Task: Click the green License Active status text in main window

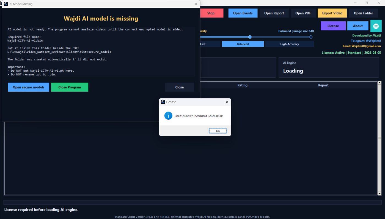Action: [x=351, y=52]
